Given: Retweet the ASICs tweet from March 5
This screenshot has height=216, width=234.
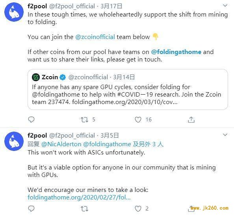Looking at the screenshot, I should click(x=84, y=209).
